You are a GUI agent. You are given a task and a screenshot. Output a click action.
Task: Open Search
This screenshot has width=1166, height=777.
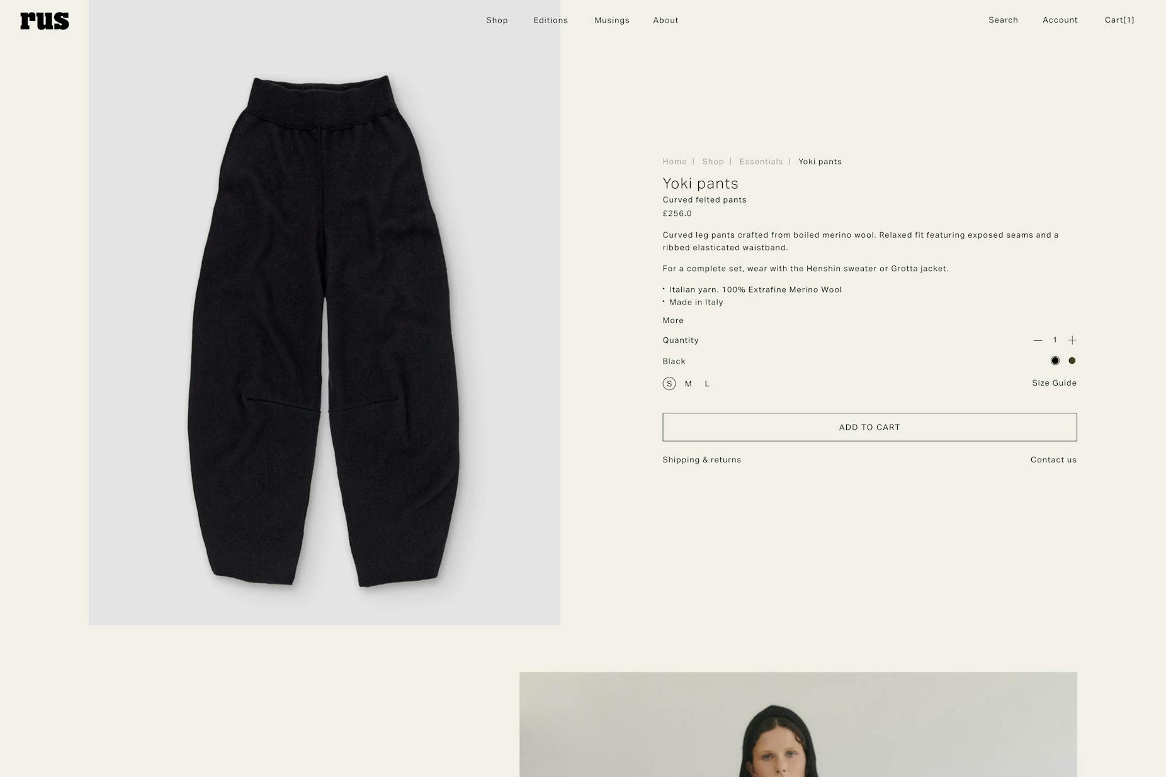1003,20
